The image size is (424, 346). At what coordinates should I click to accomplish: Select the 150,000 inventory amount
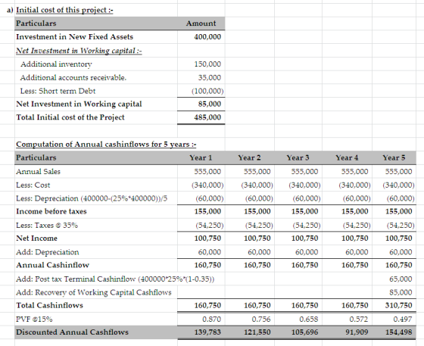207,64
